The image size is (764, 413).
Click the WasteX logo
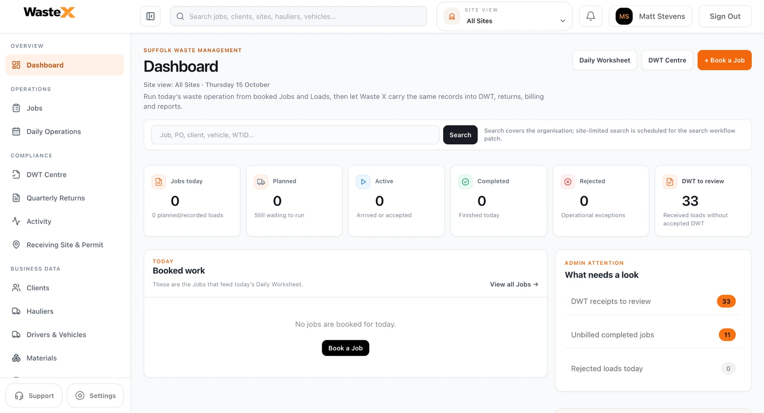pos(49,12)
